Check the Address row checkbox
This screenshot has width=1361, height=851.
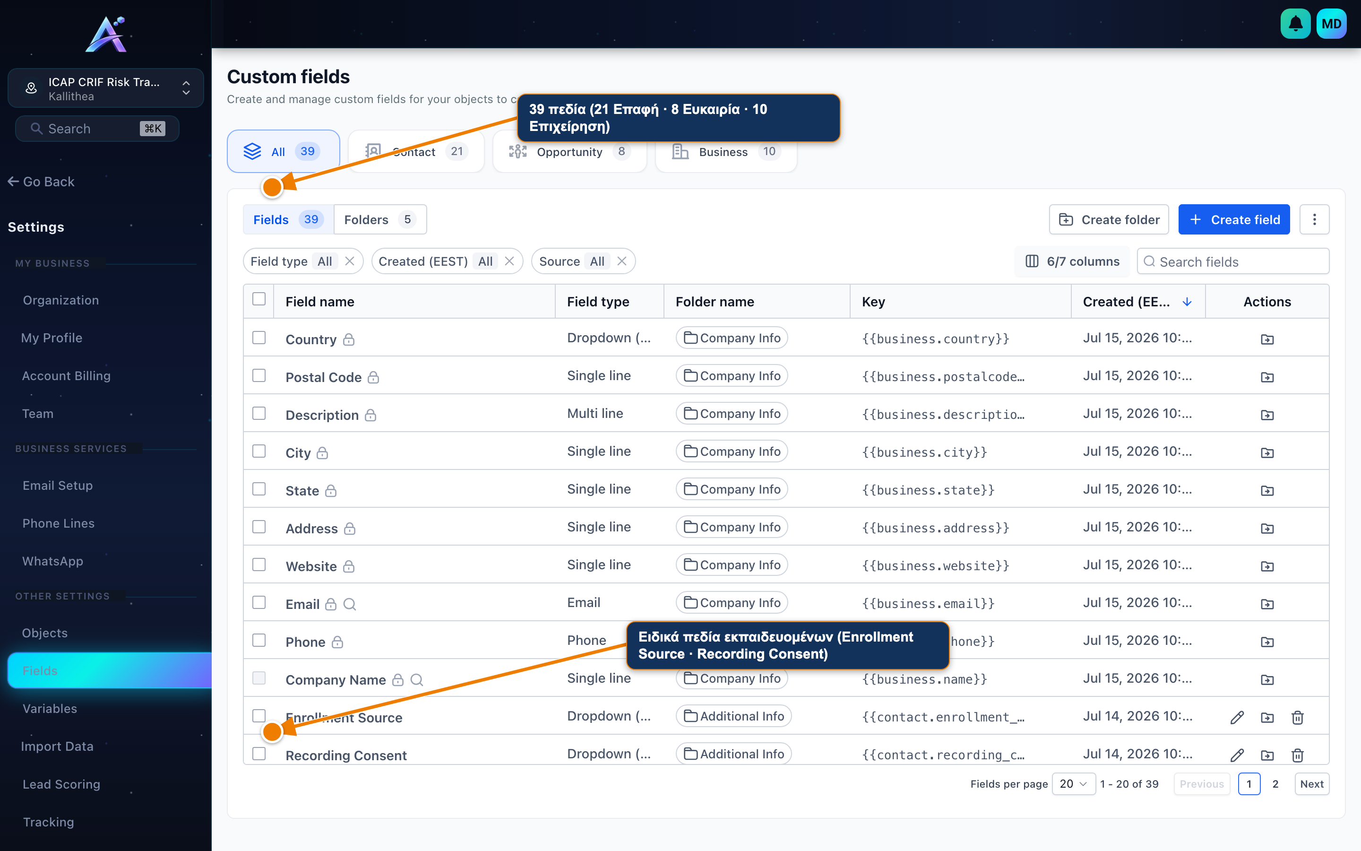pos(258,527)
